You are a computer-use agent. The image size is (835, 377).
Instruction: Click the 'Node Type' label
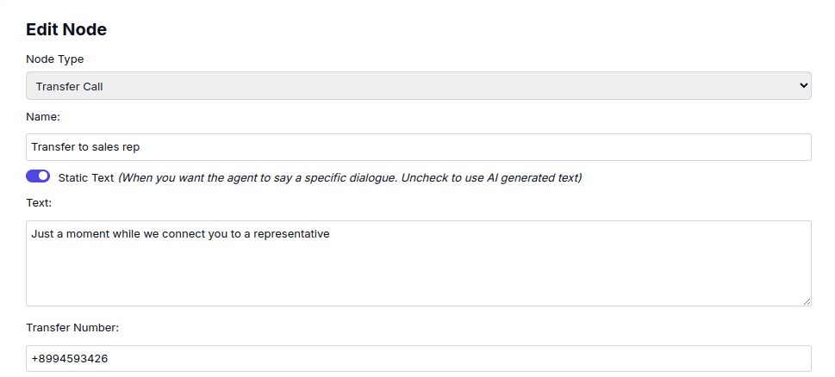click(x=55, y=59)
